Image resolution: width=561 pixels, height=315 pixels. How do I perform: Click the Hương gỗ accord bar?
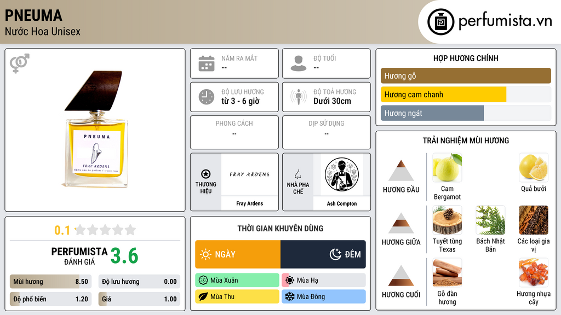(466, 75)
